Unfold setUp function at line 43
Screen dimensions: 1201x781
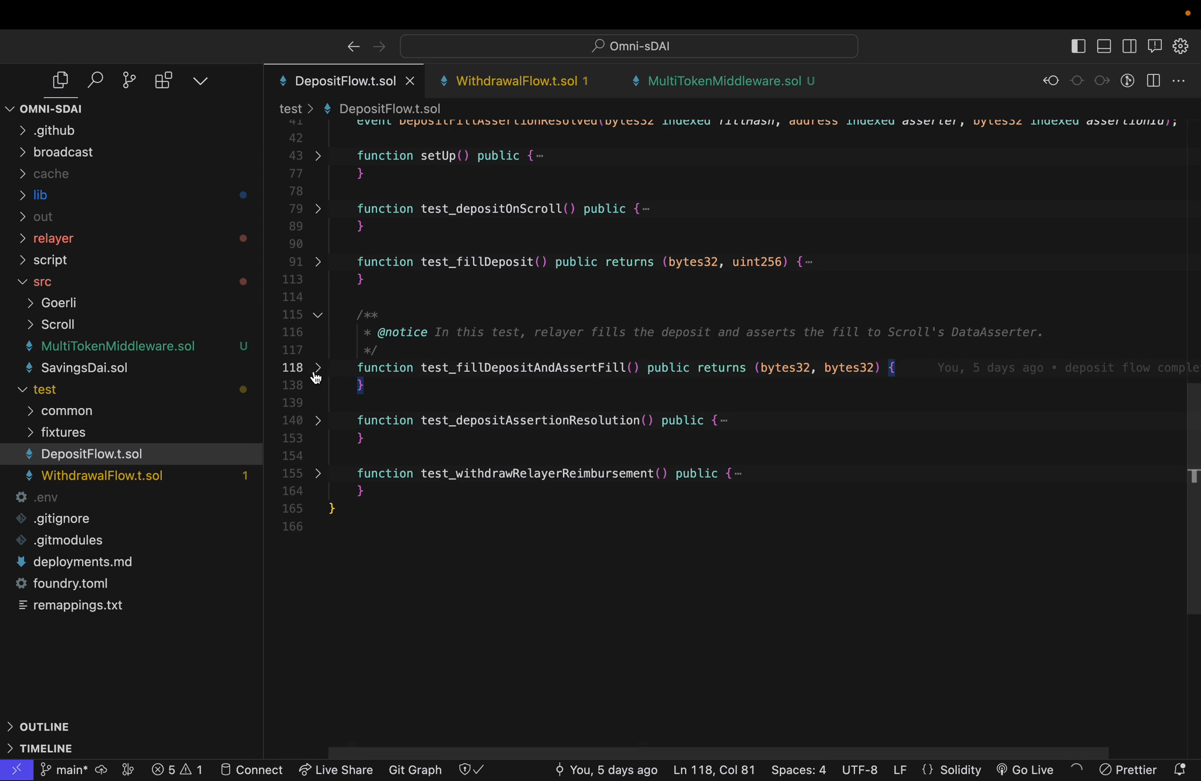click(x=318, y=156)
